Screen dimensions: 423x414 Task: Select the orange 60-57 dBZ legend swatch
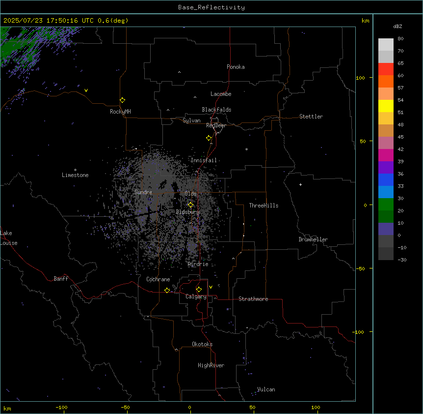386,81
